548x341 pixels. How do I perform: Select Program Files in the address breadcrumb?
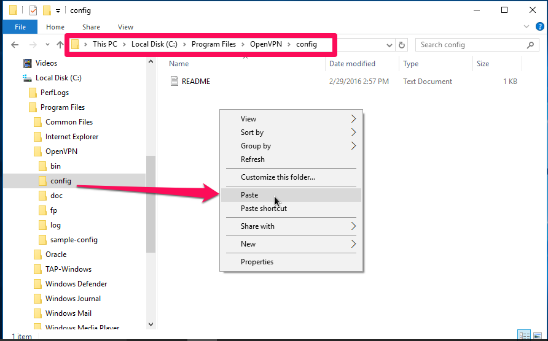pyautogui.click(x=214, y=44)
